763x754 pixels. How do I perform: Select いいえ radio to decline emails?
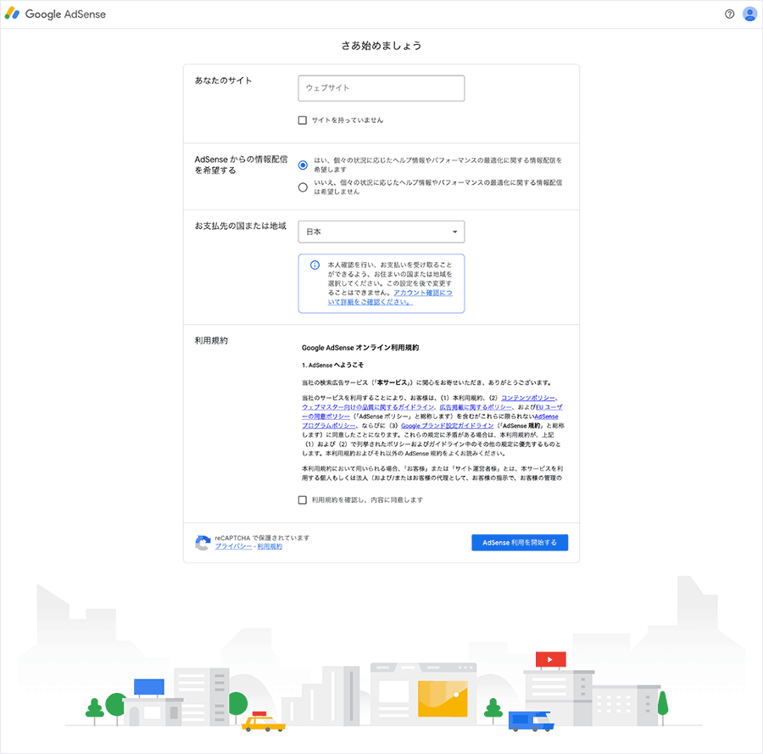pos(303,187)
